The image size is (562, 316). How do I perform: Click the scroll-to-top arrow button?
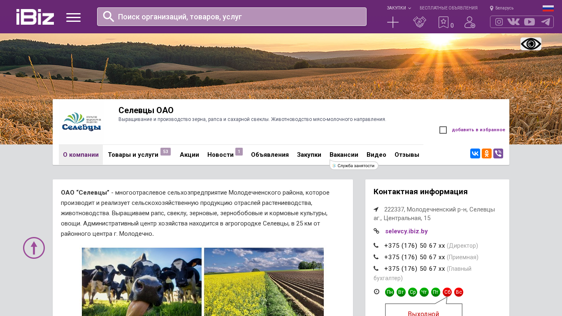click(x=34, y=248)
